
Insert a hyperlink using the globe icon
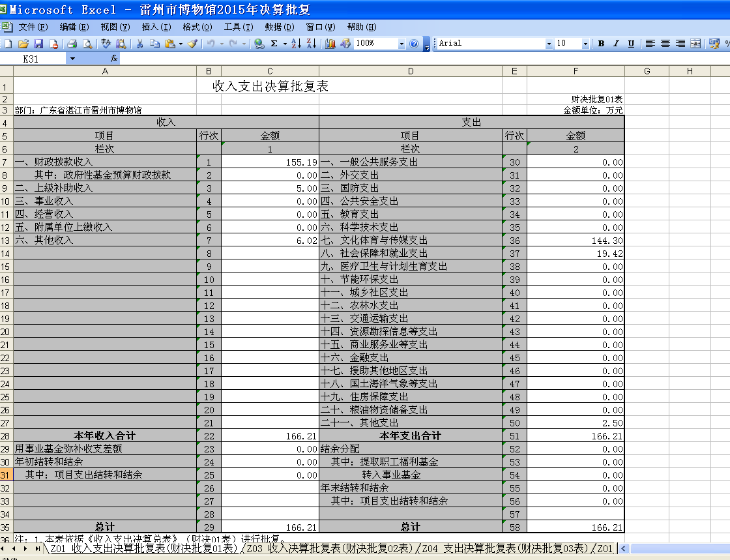coord(259,44)
